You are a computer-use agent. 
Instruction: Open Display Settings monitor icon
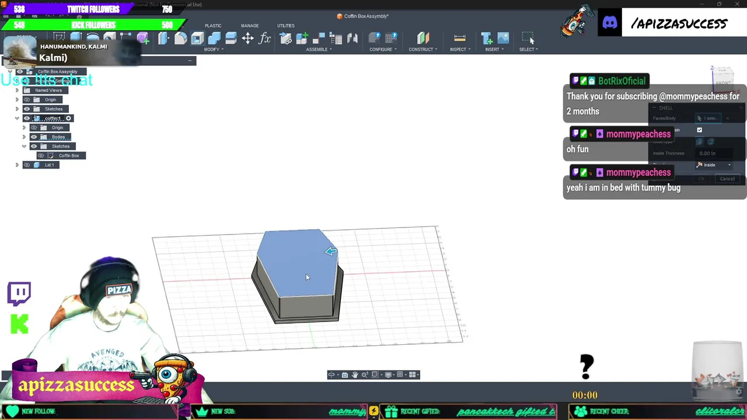point(388,374)
